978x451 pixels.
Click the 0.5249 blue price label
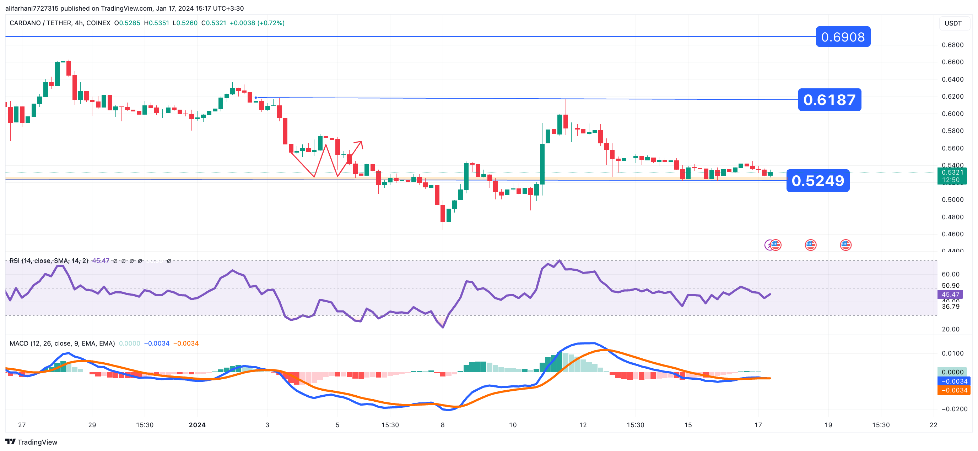point(817,181)
